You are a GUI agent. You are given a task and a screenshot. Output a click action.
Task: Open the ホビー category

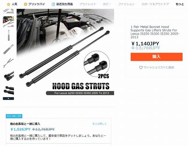107,4
